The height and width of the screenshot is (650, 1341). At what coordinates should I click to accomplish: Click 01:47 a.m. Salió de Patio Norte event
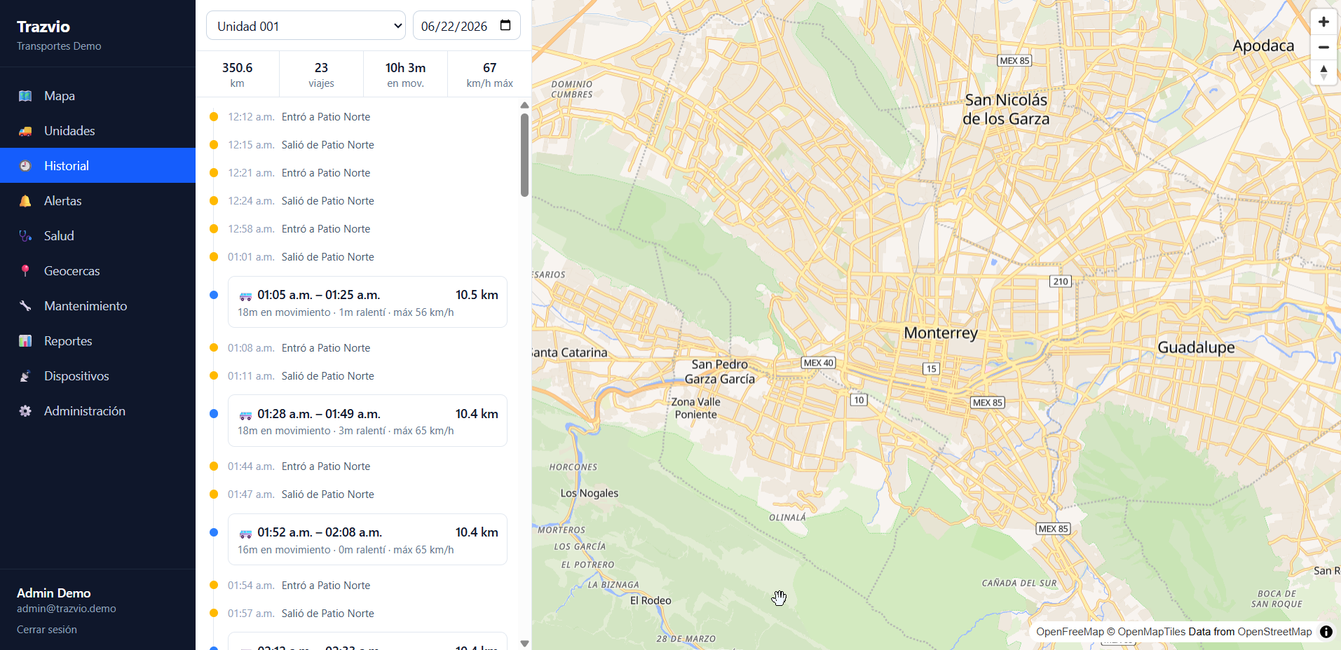click(x=301, y=495)
